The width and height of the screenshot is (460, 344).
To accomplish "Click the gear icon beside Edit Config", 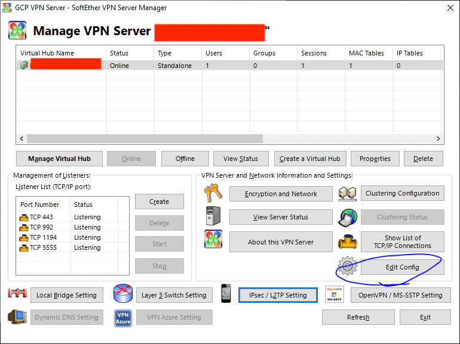I will (348, 266).
